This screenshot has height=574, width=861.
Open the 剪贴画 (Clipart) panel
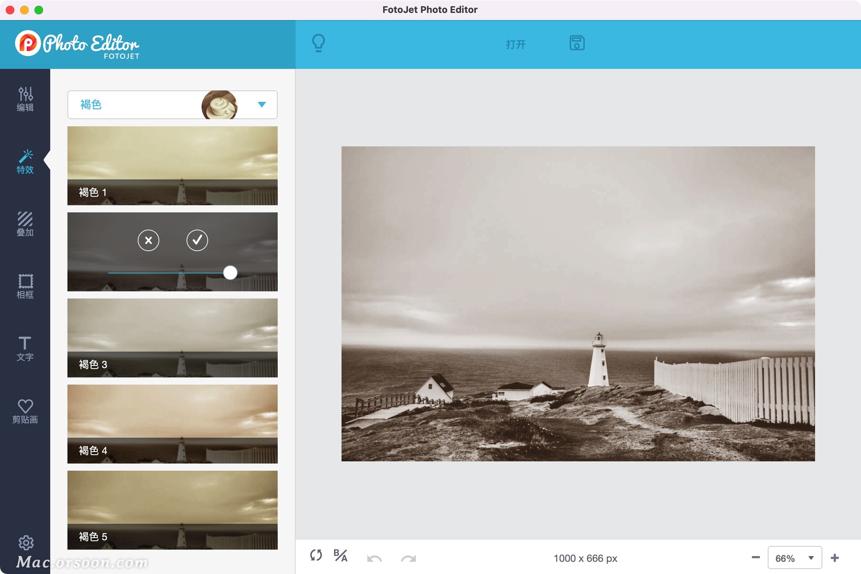25,411
